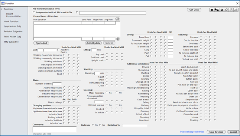Open the blue Patient Responsibilities link
The height and width of the screenshot is (136, 240).
(192, 132)
